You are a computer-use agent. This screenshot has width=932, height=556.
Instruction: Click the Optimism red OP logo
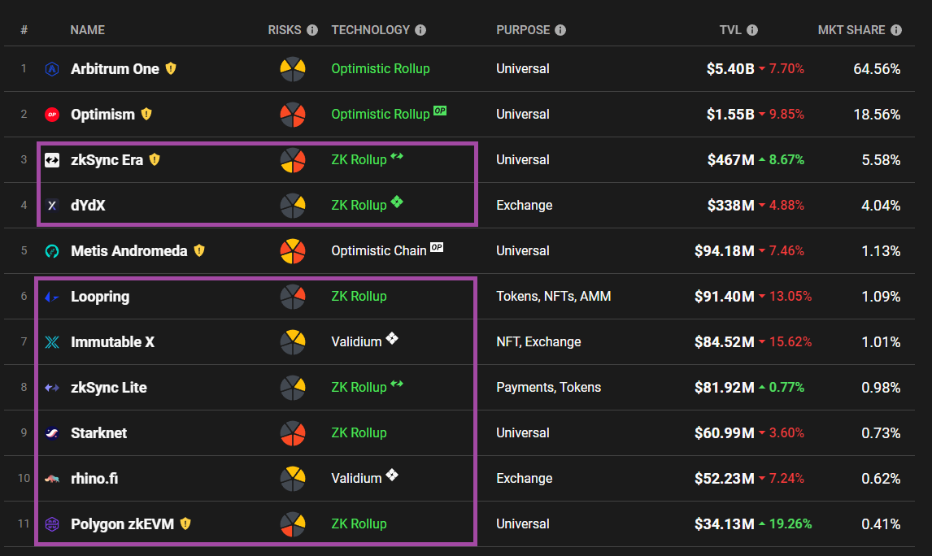[x=52, y=115]
